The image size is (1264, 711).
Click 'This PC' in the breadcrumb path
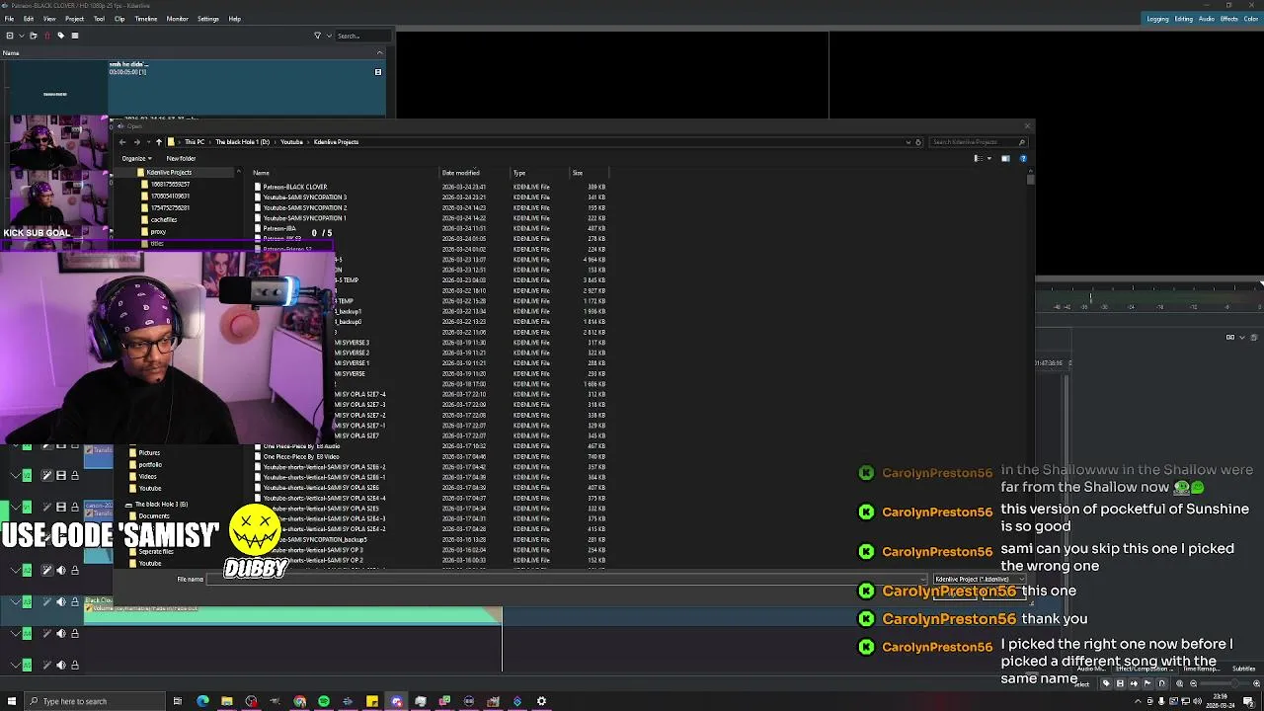click(x=195, y=142)
